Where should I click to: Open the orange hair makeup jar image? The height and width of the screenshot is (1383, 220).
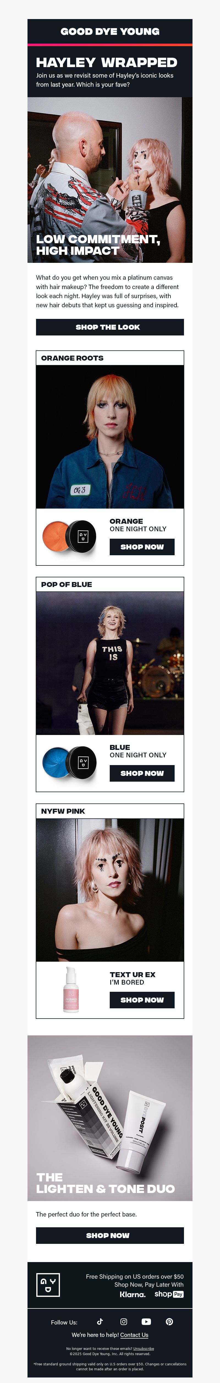click(x=69, y=536)
